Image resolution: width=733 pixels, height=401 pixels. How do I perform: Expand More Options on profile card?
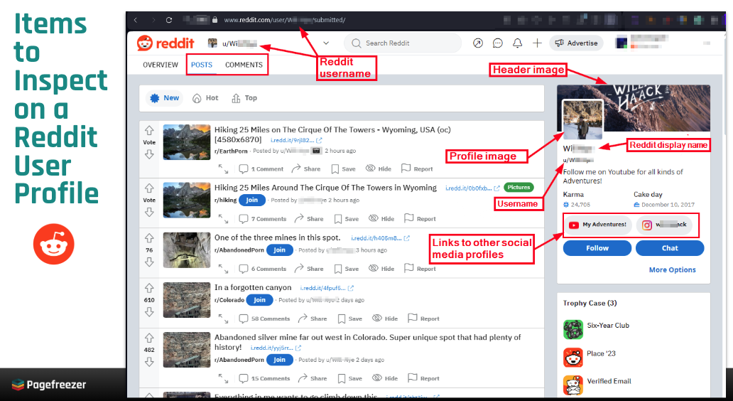tap(672, 270)
